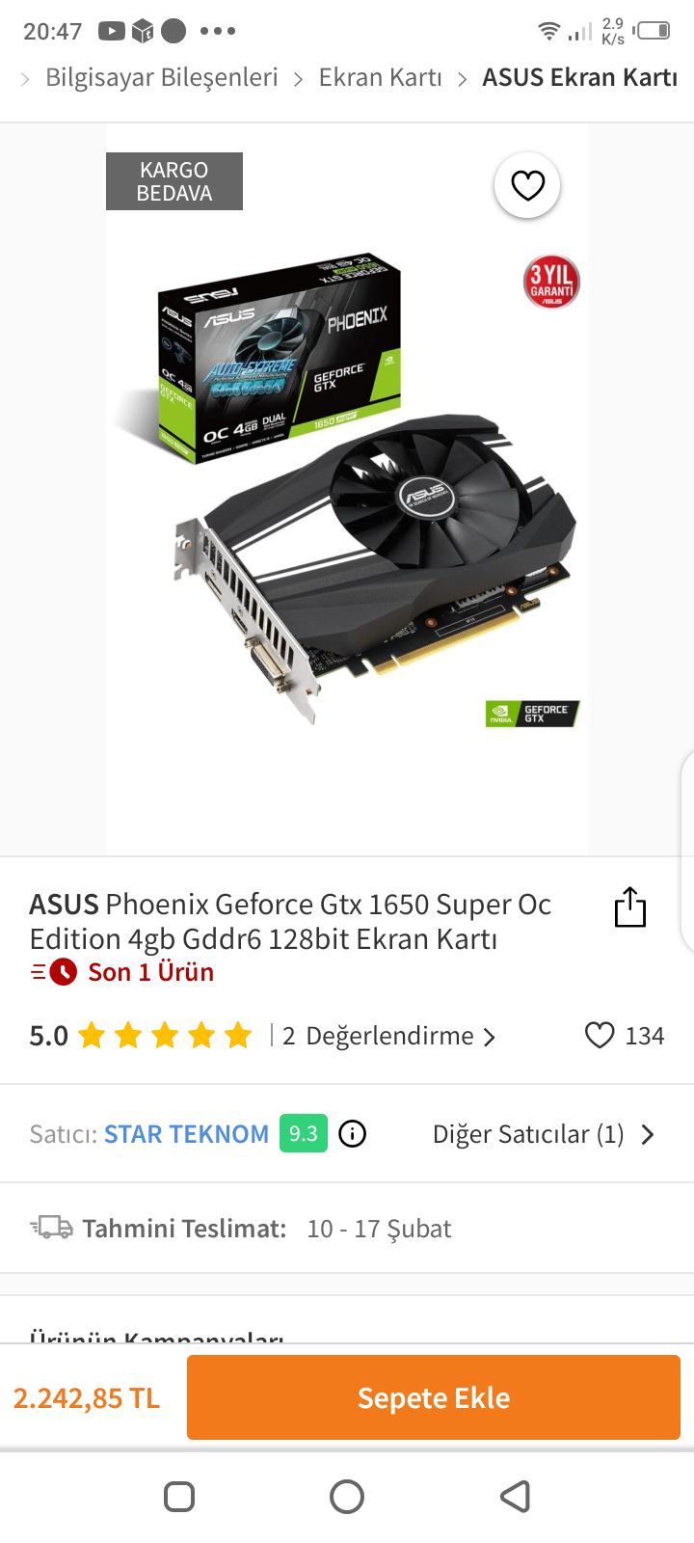This screenshot has height=1543, width=694.
Task: Open seller score info icon
Action: [353, 1134]
